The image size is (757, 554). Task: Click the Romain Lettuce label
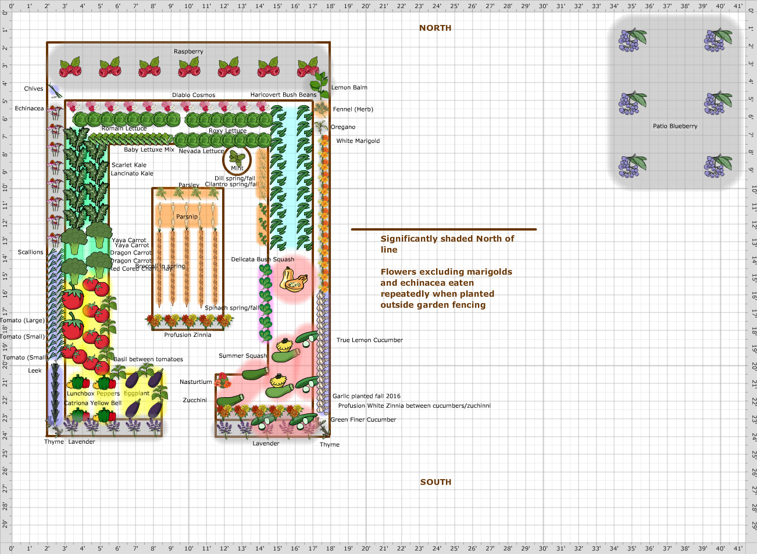(124, 128)
